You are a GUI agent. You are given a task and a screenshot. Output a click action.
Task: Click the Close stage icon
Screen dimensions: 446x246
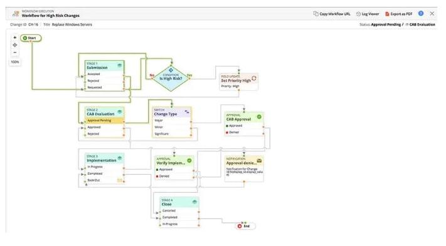pos(194,202)
